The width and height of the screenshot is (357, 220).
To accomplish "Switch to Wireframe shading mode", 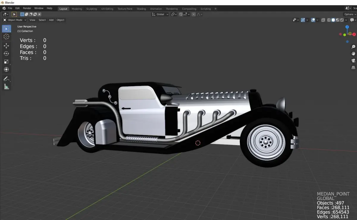I will pos(329,20).
